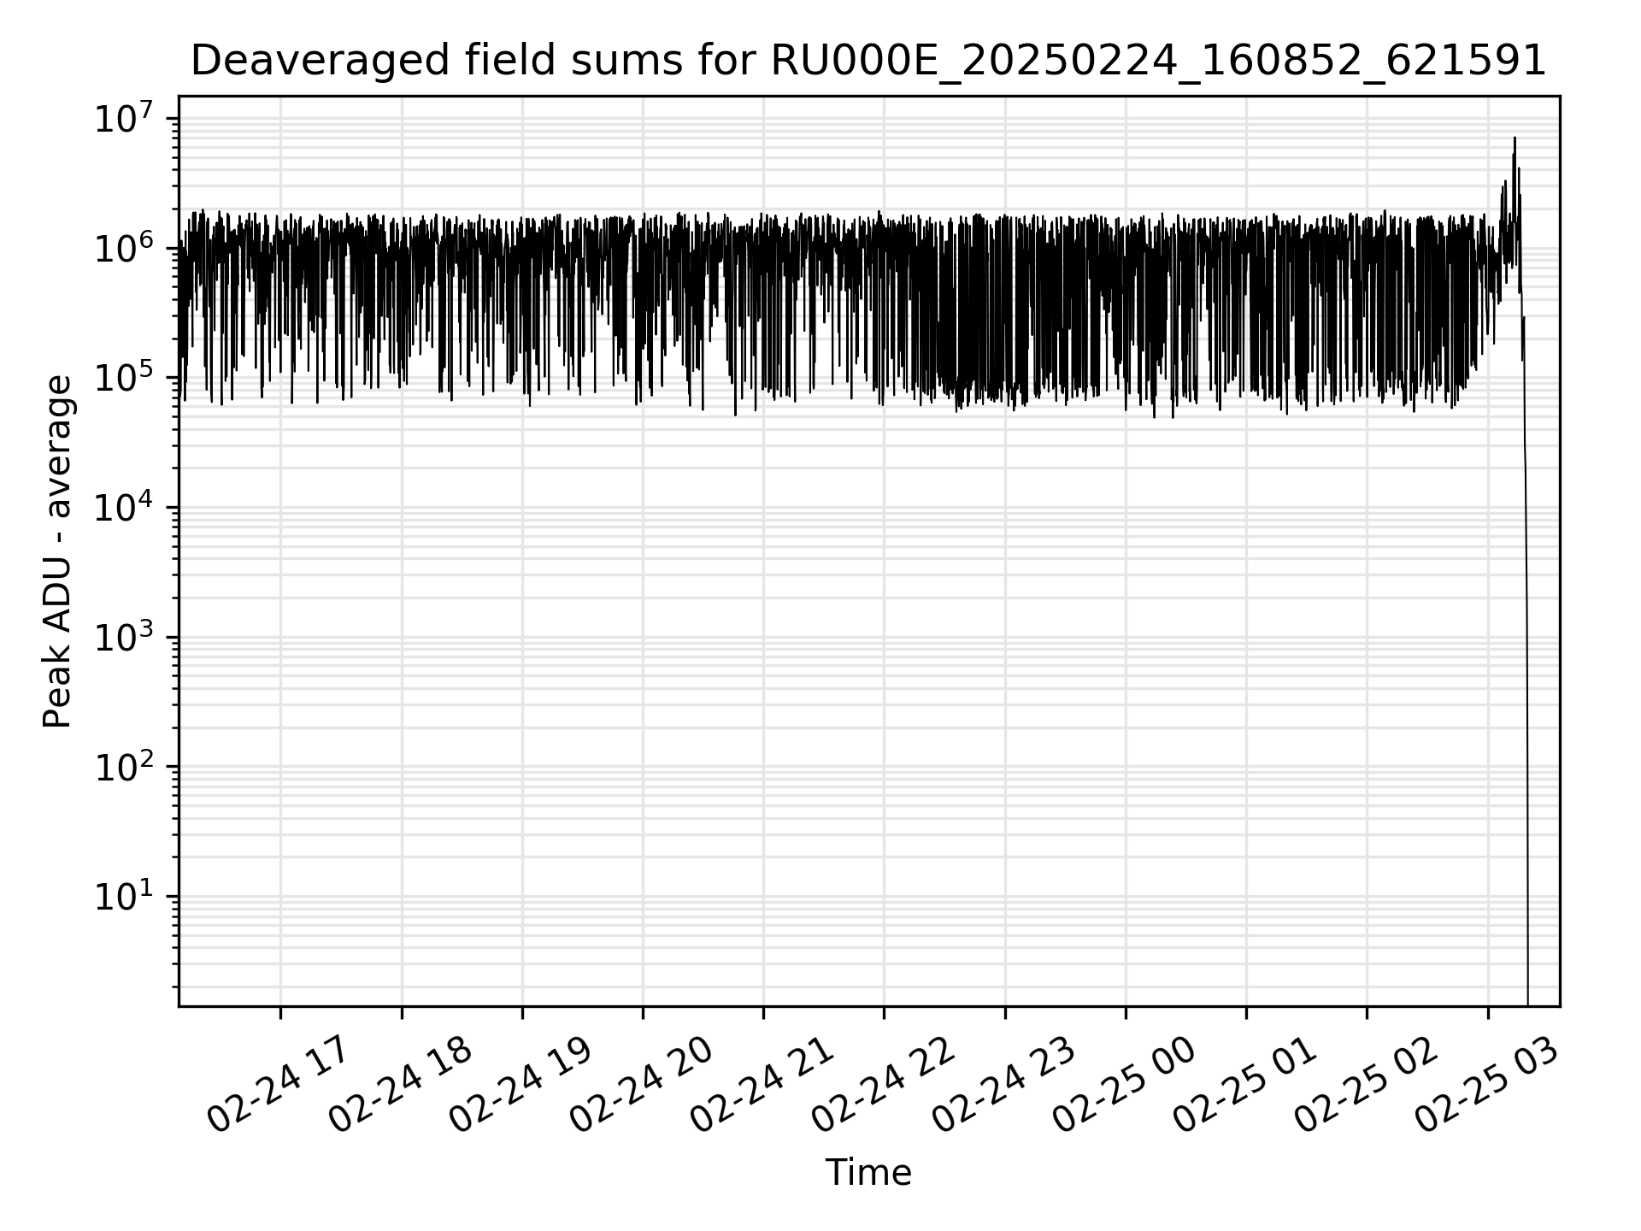This screenshot has height=1231, width=1641.
Task: Click the plot title 'Deaveraged field sums for RU000E_20250224_160852_621591'
Action: (868, 61)
